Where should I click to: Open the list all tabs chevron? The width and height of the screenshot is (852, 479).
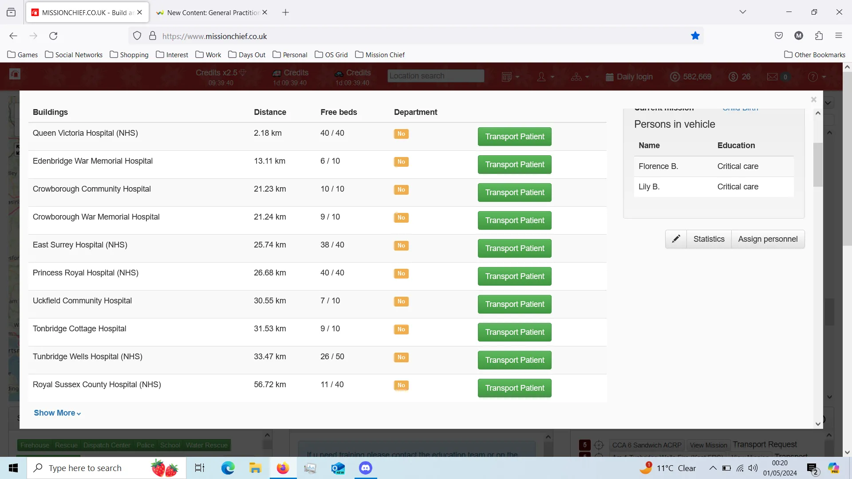tap(742, 12)
